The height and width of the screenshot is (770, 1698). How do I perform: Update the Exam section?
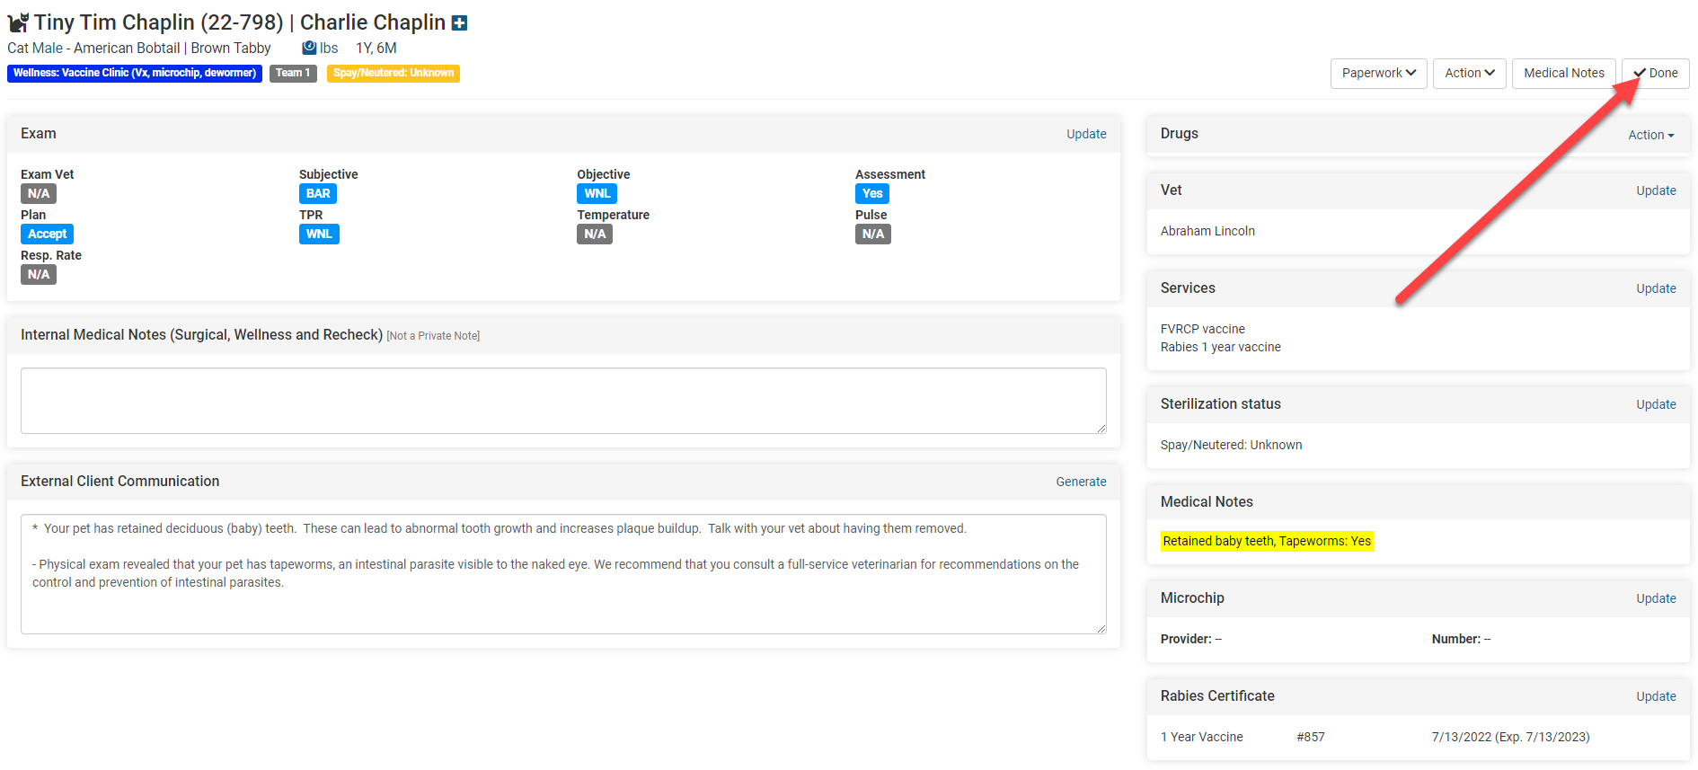(1085, 134)
